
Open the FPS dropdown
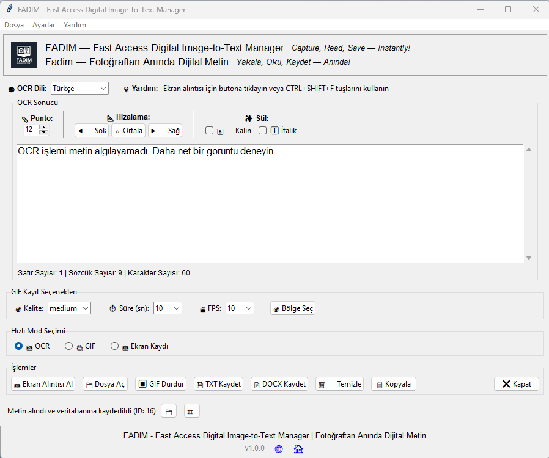[240, 308]
